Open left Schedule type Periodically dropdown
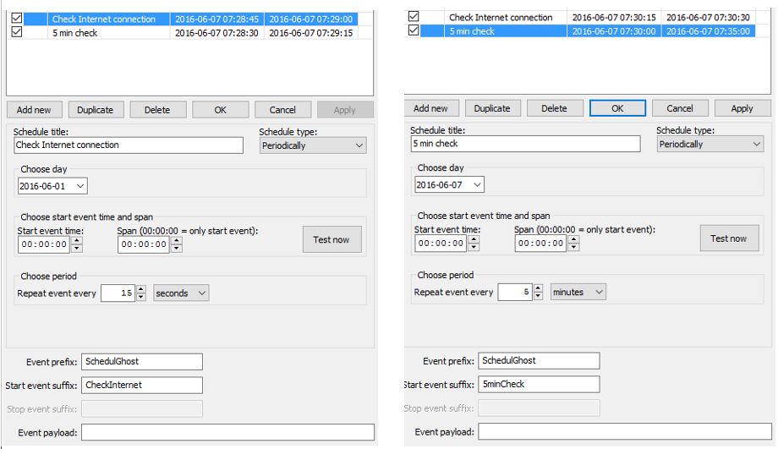Screen dimensions: 778x449 (x=313, y=145)
